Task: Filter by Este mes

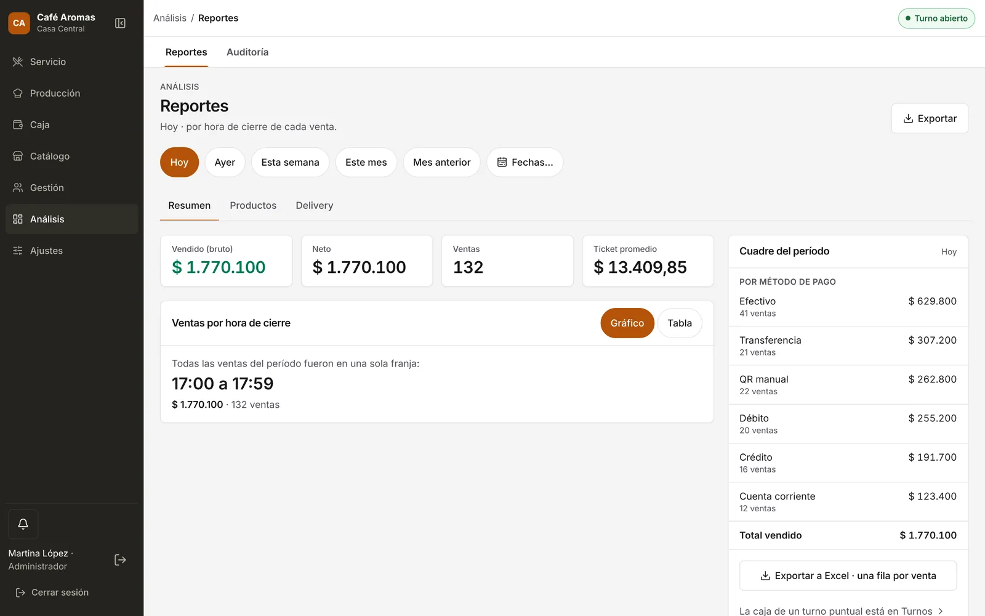Action: coord(366,162)
